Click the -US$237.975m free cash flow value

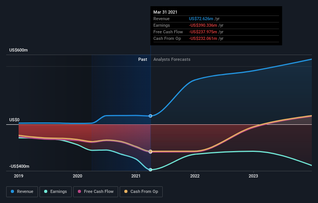203,32
